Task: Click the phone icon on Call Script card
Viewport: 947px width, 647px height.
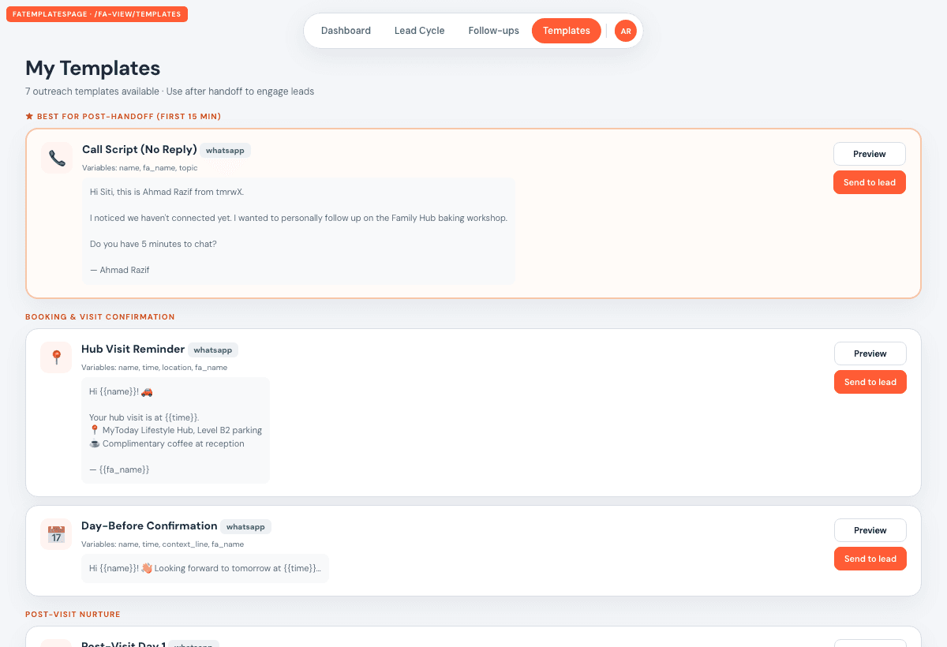Action: (57, 159)
